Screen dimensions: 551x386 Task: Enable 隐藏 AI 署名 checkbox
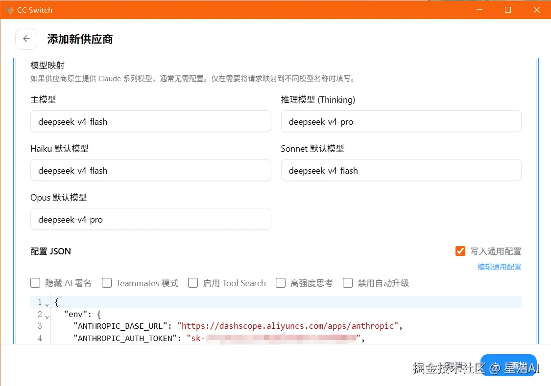click(x=35, y=283)
